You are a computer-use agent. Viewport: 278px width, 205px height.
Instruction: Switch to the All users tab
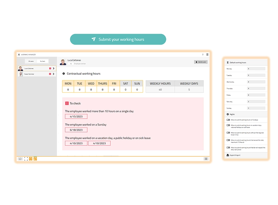pos(31,61)
